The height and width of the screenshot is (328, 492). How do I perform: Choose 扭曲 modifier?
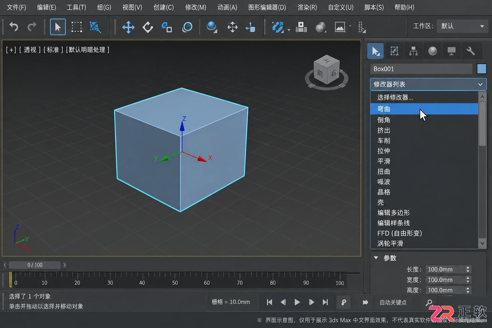[x=424, y=172]
